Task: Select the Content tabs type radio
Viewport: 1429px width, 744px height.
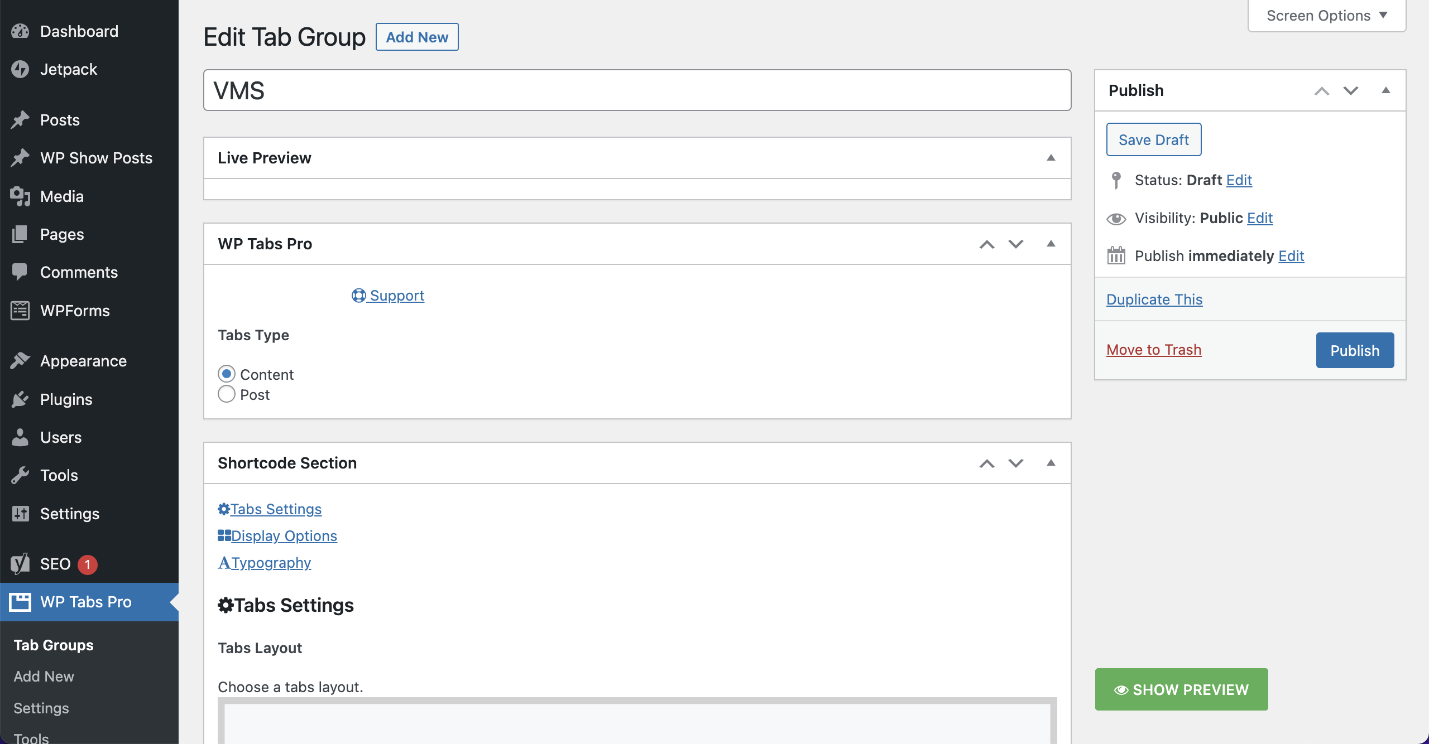Action: (226, 374)
